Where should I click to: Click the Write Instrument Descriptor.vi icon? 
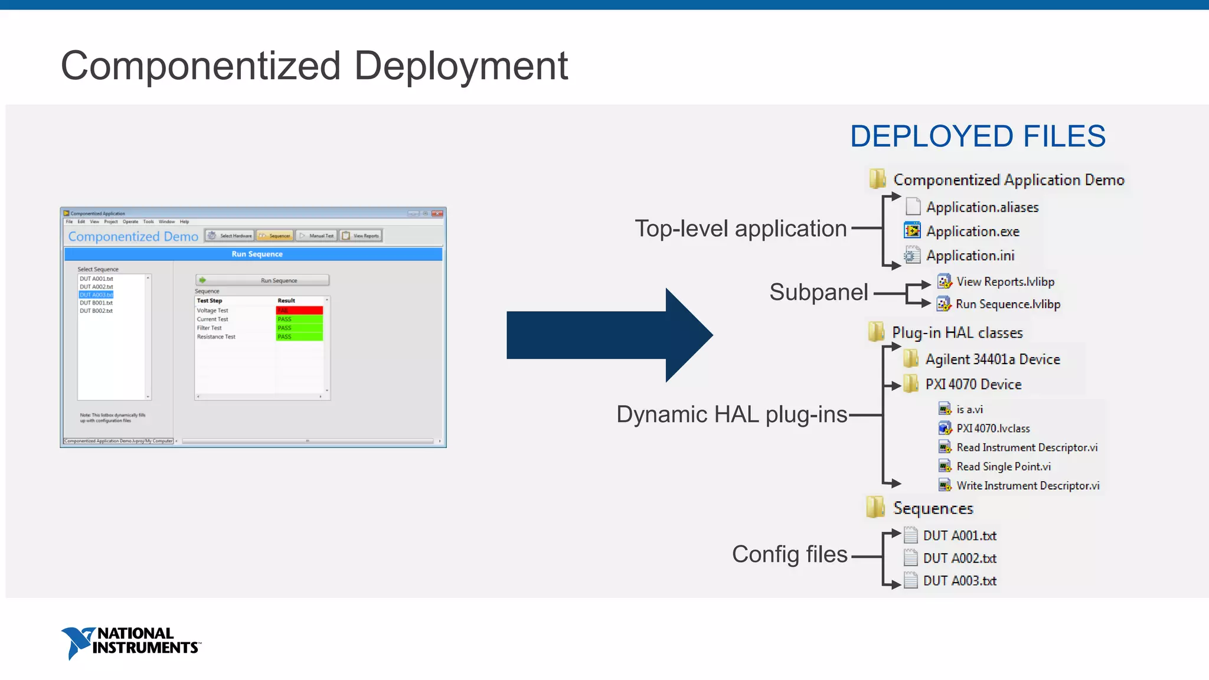[x=945, y=485]
